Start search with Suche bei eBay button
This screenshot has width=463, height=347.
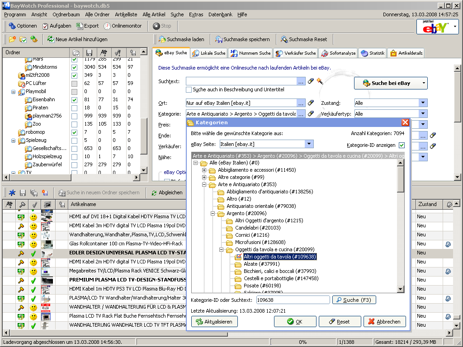[x=387, y=83]
